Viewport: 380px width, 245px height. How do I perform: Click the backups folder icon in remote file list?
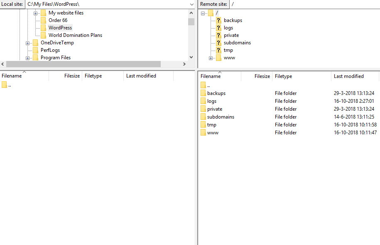pos(203,93)
